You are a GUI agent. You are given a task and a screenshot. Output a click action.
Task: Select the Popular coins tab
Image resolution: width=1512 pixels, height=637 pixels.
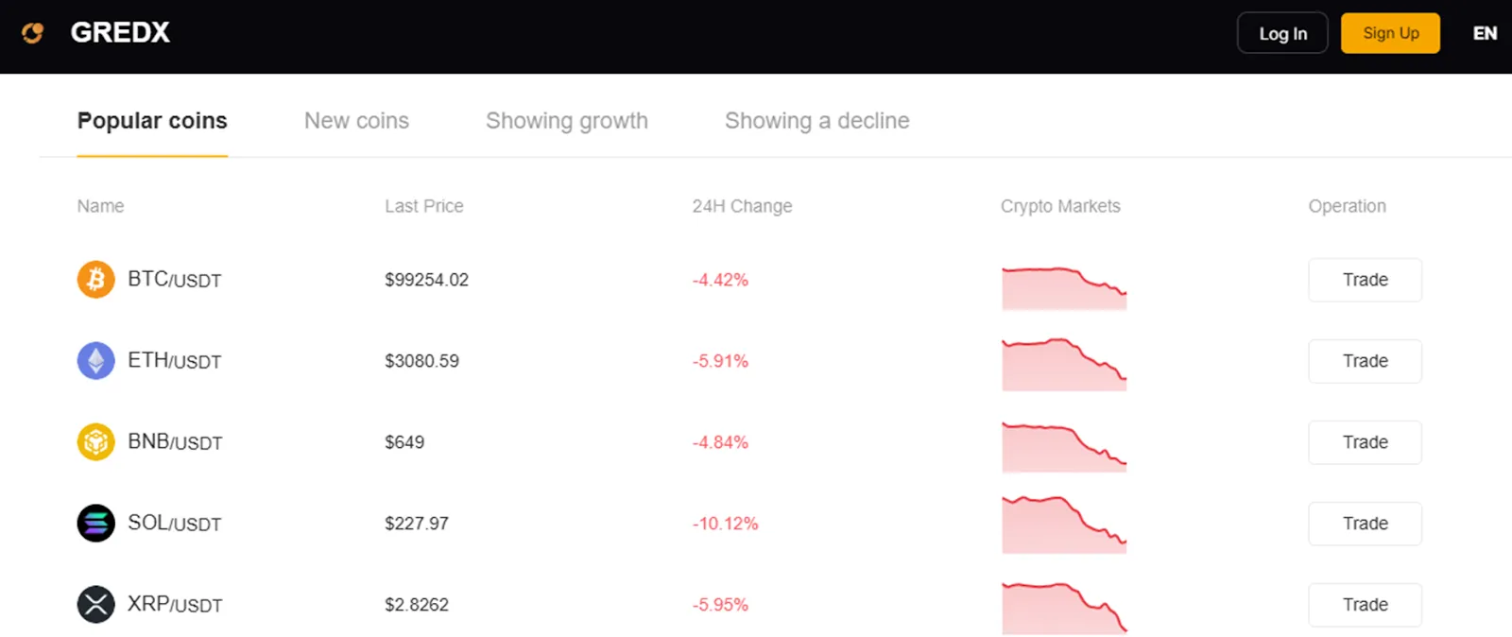(x=152, y=121)
